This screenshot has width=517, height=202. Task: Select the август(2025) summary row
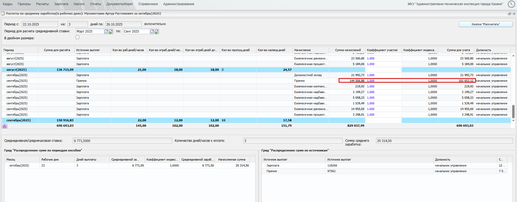pos(16,70)
